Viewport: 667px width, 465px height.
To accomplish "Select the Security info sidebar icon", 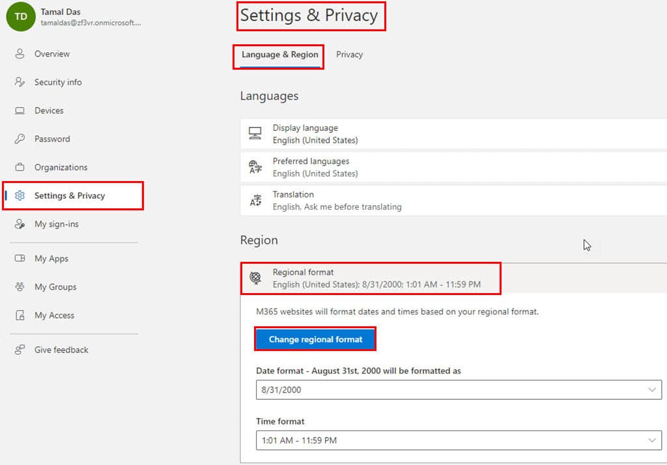I will pyautogui.click(x=21, y=82).
